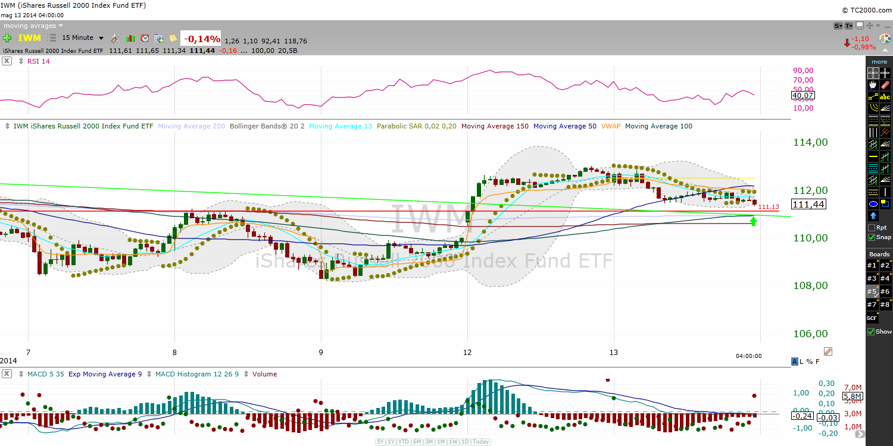Click the green up arrow chart marker
Viewport: 893px width, 446px height.
[x=753, y=221]
